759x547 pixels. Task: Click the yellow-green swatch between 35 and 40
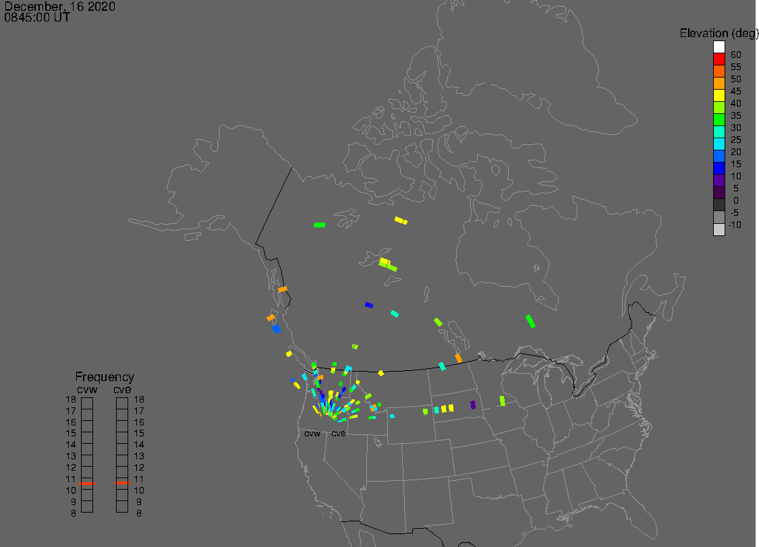point(719,107)
